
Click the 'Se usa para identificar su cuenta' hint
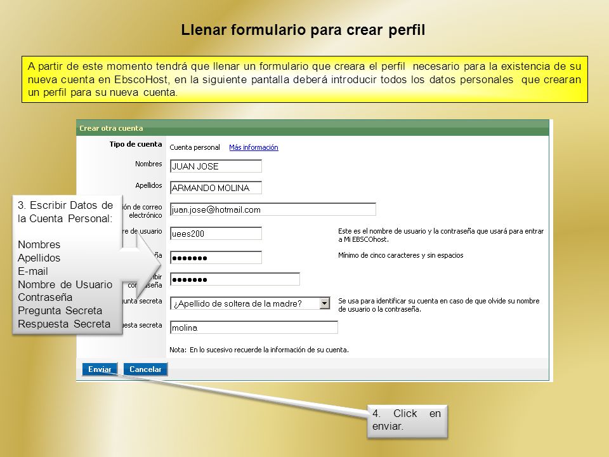pyautogui.click(x=439, y=305)
